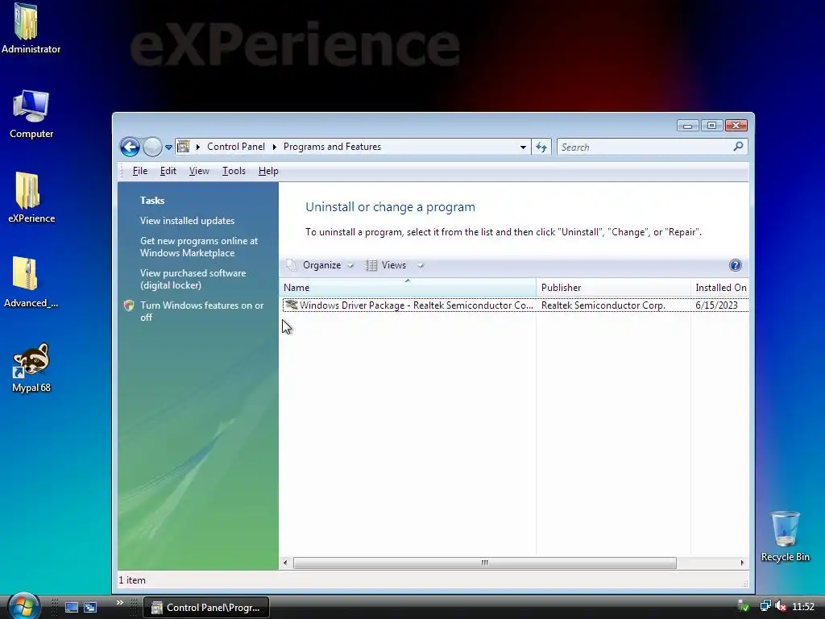Open the Edit menu
825x619 pixels.
point(168,171)
